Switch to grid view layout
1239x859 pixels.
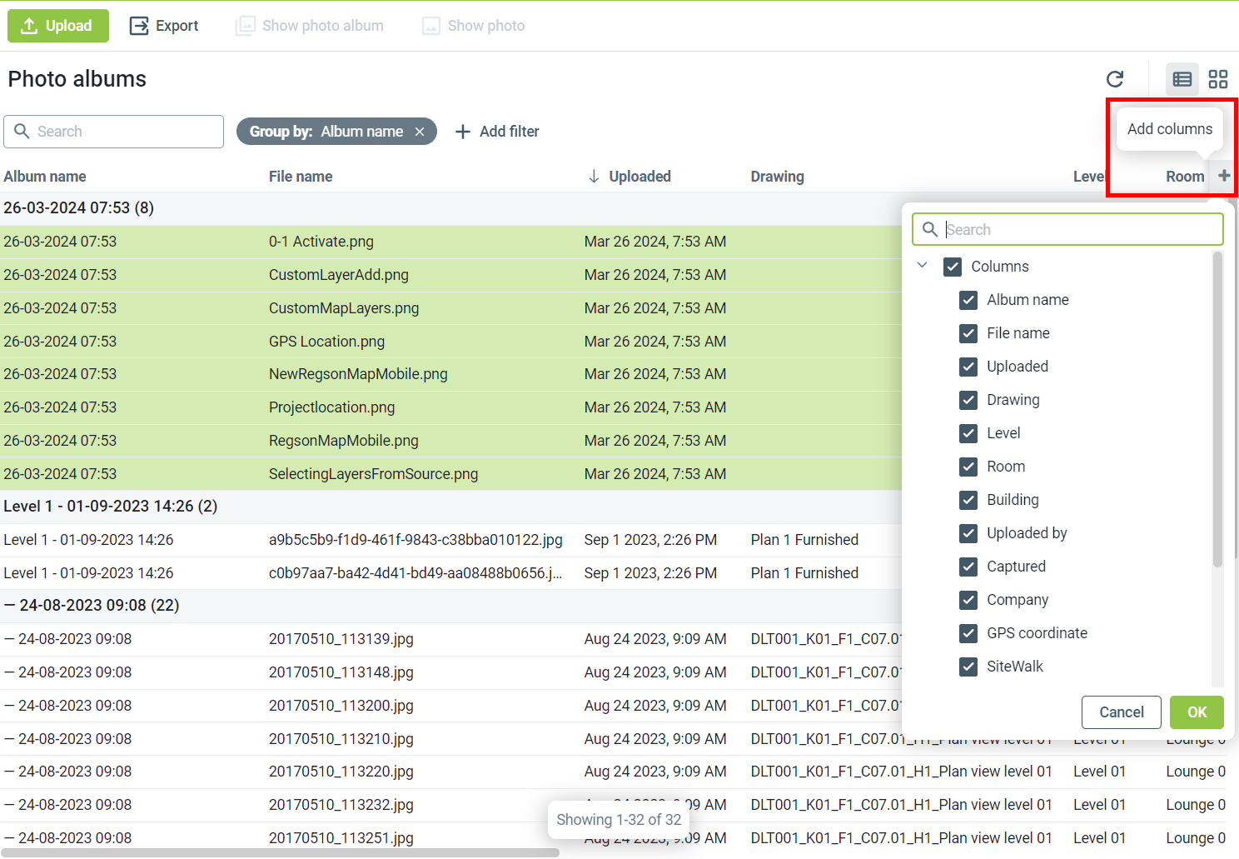click(x=1218, y=79)
